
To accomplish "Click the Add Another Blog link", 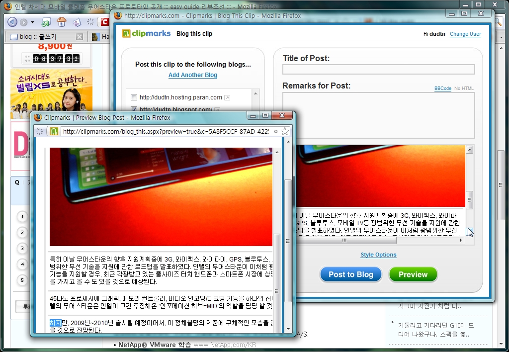I will 192,75.
